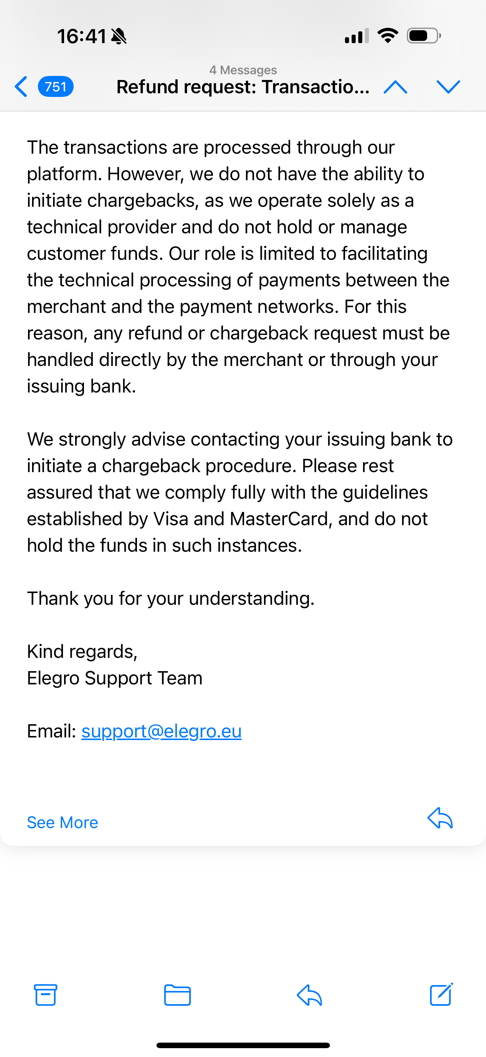The height and width of the screenshot is (1057, 486).
Task: Tap the cellular signal bars icon
Action: click(356, 36)
